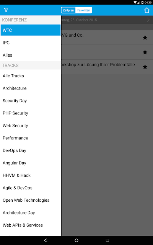The height and width of the screenshot is (245, 153).
Task: Open Android recent apps square button
Action: (x=107, y=240)
